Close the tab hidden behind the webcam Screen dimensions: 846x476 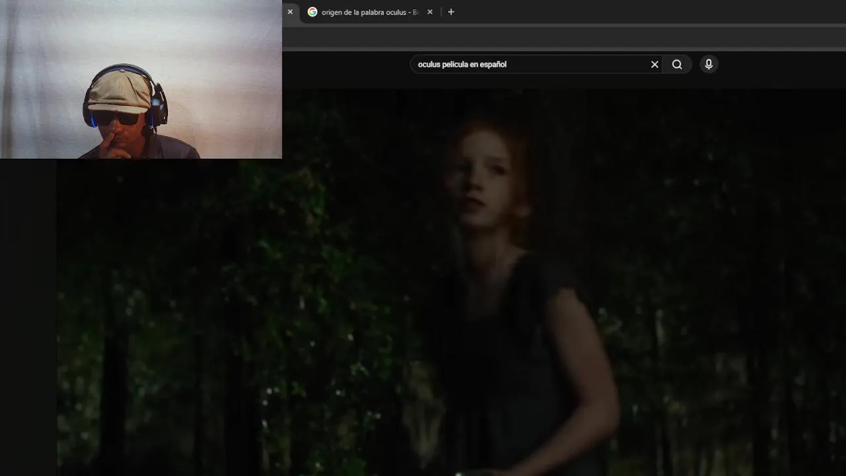pos(289,12)
